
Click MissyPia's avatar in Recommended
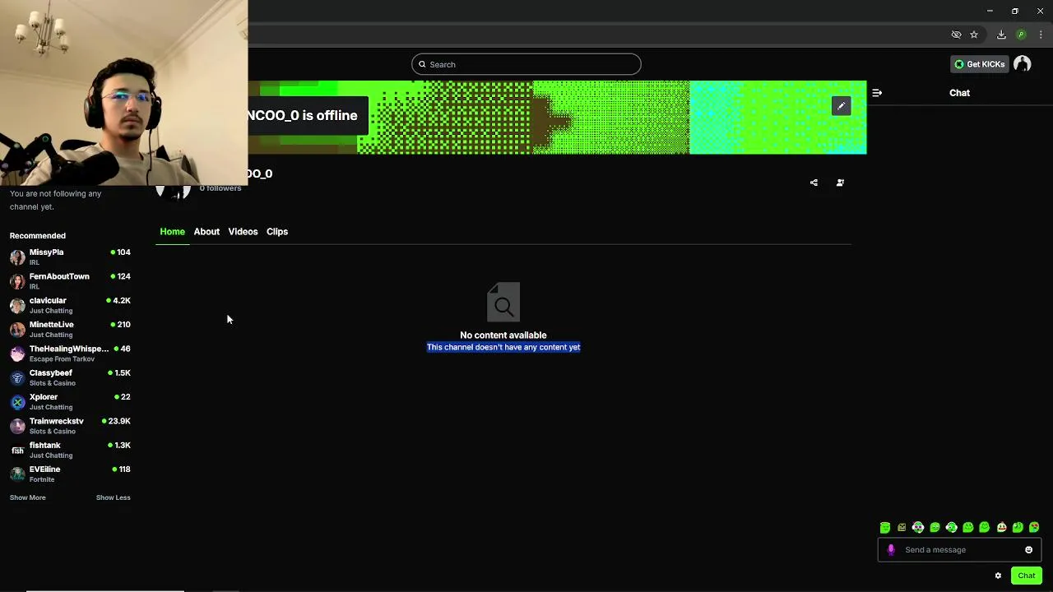click(17, 257)
